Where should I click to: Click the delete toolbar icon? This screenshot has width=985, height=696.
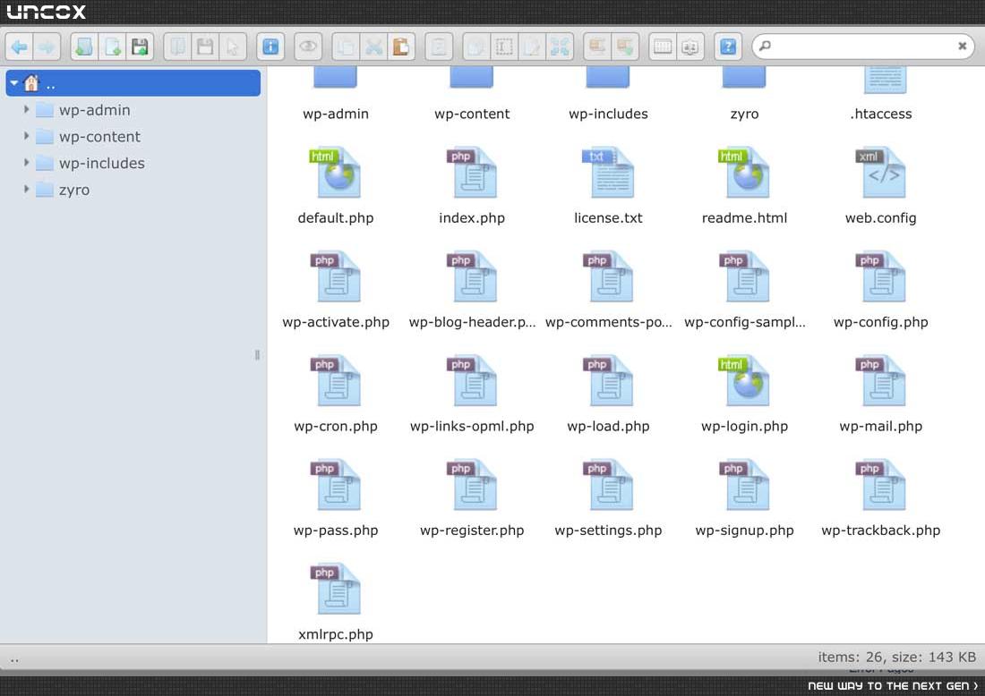click(x=439, y=47)
